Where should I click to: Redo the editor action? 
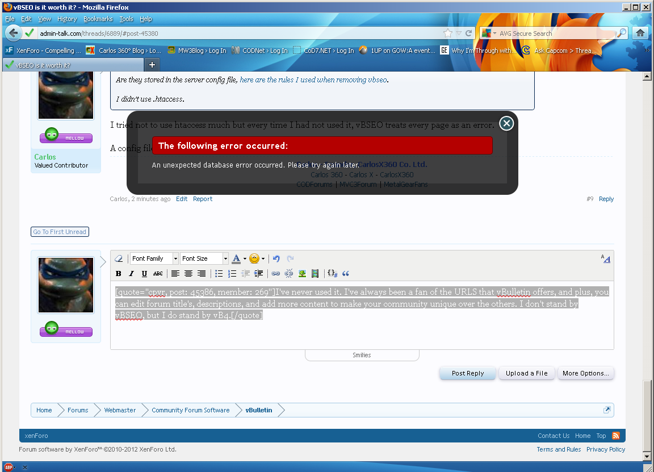290,259
